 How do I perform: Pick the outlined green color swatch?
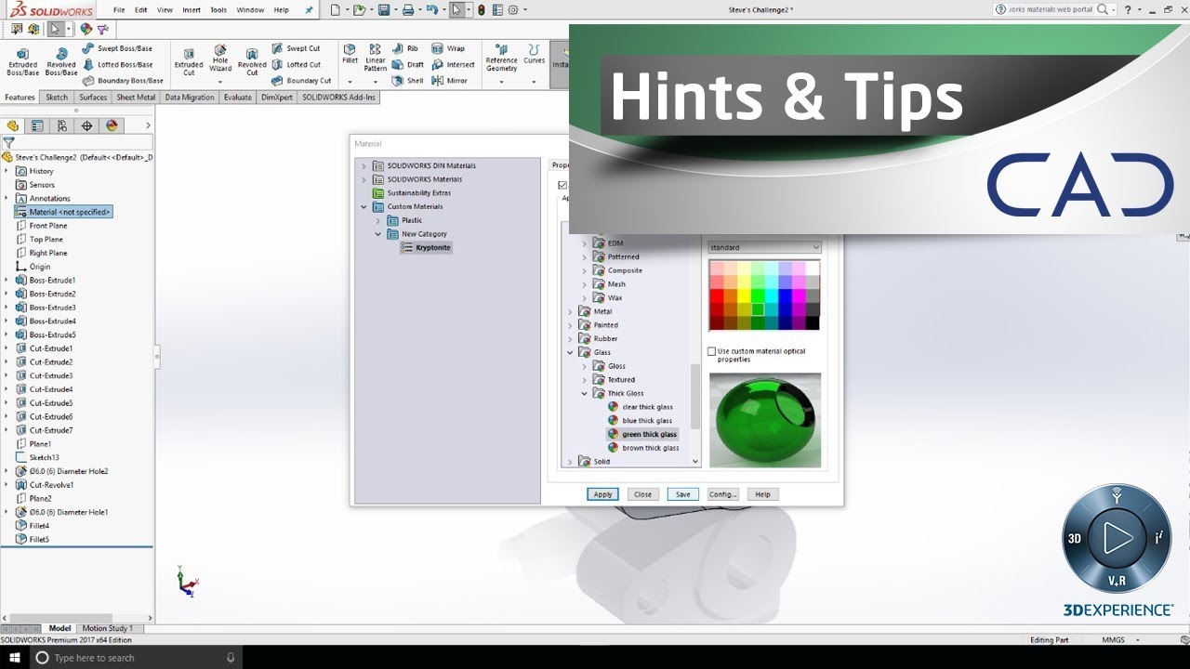pyautogui.click(x=758, y=309)
